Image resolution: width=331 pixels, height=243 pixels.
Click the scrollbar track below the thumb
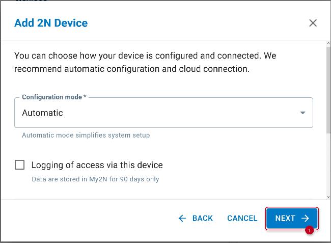coord(327,163)
